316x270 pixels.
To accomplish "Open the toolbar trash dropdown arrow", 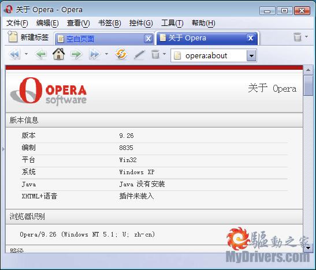I will [165, 54].
